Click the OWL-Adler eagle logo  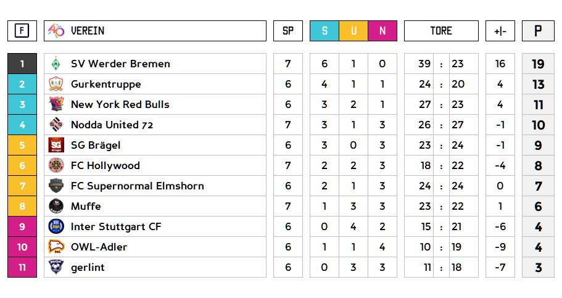(x=56, y=247)
